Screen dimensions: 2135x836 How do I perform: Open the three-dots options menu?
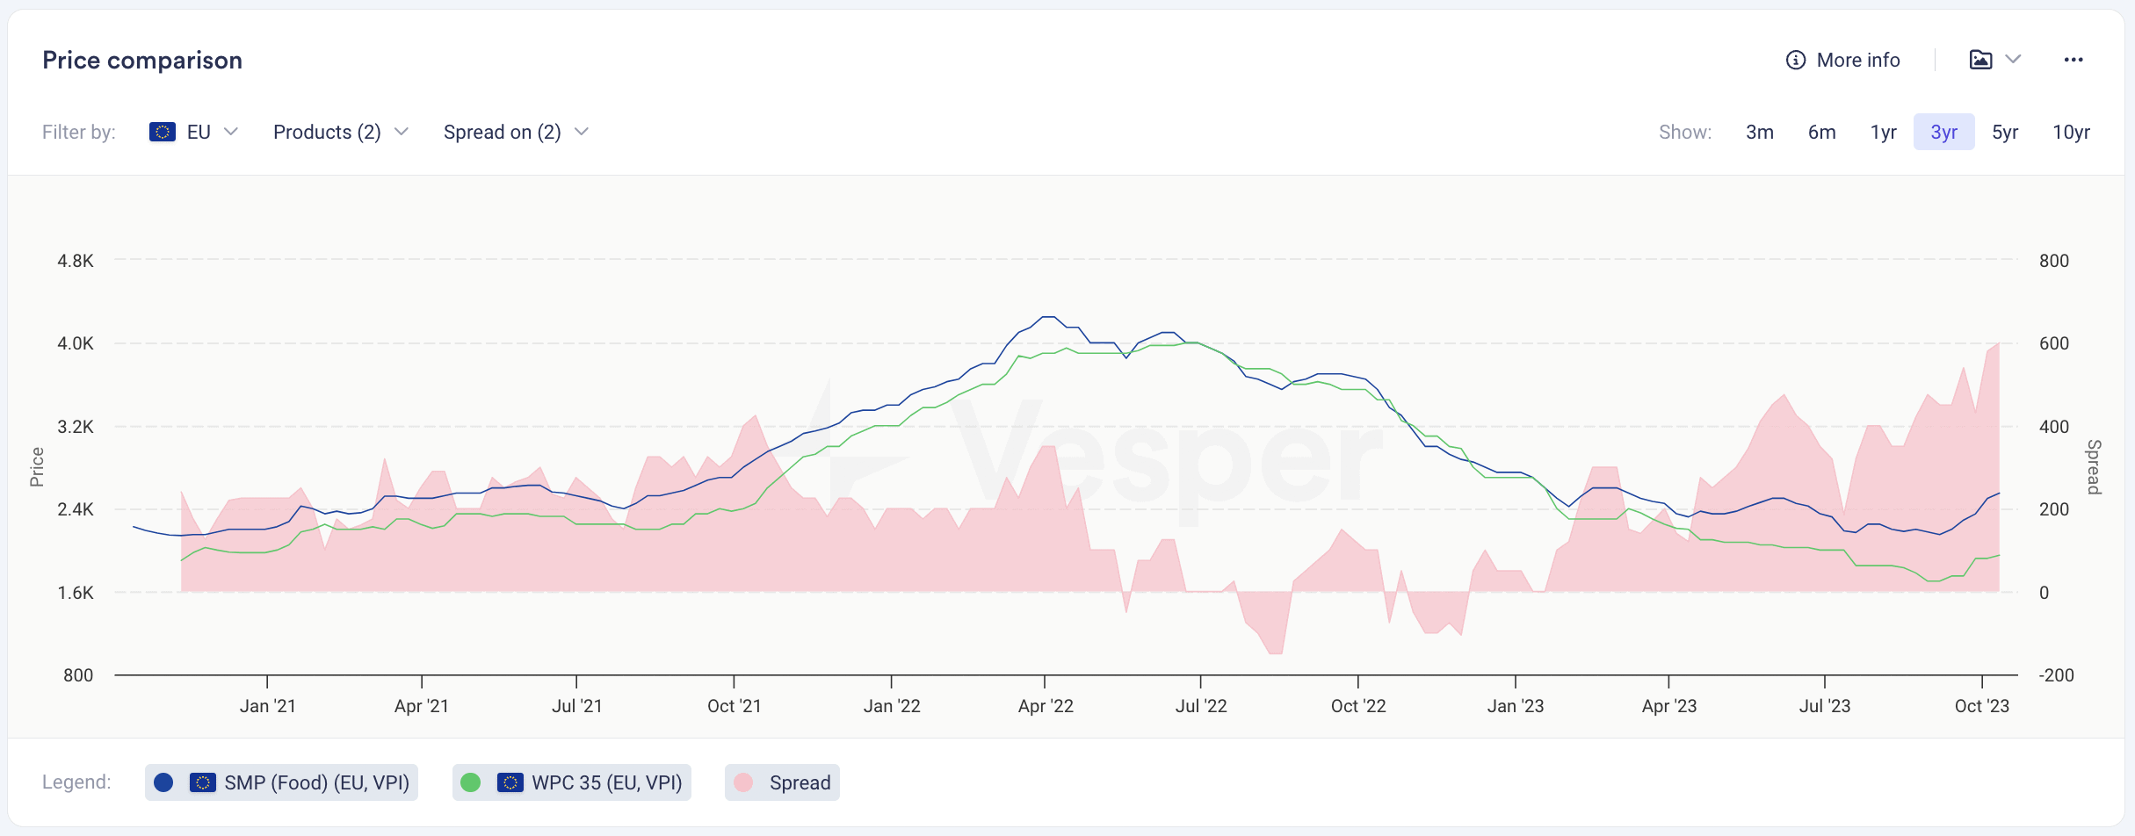tap(2073, 60)
